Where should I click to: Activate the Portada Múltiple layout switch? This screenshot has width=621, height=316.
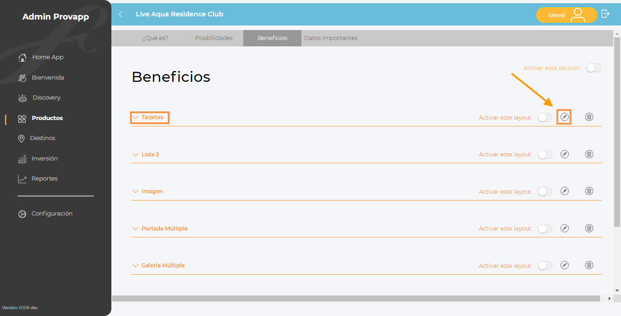[545, 229]
